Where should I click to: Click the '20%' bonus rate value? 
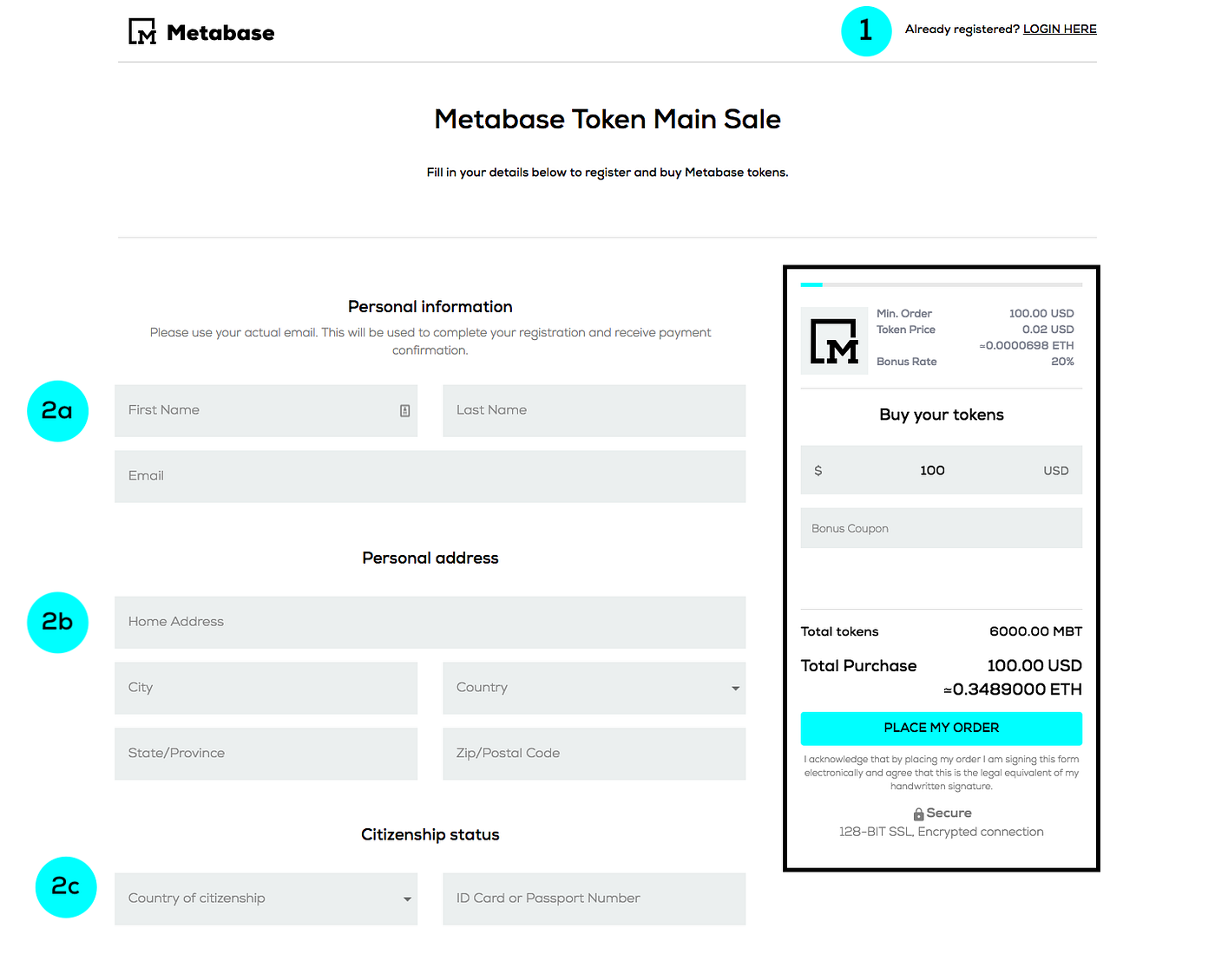(1063, 362)
